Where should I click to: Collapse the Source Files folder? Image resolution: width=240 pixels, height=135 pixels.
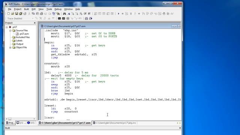coord(10,30)
